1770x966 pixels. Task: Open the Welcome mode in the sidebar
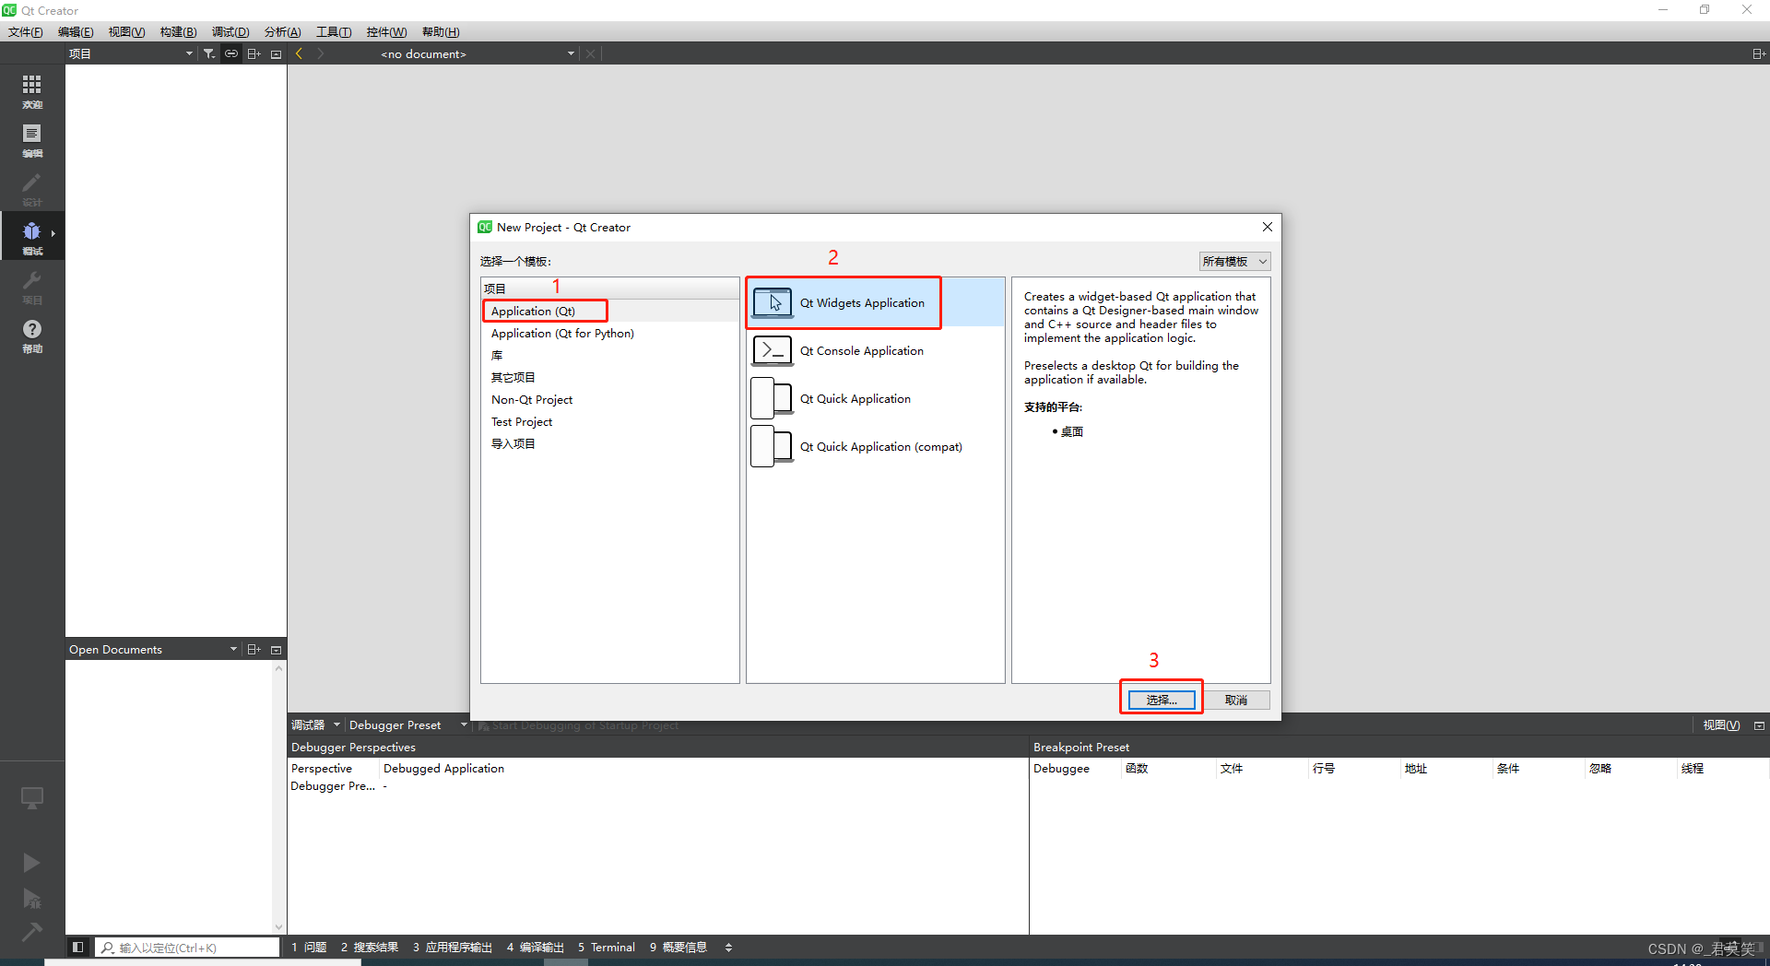pyautogui.click(x=32, y=91)
